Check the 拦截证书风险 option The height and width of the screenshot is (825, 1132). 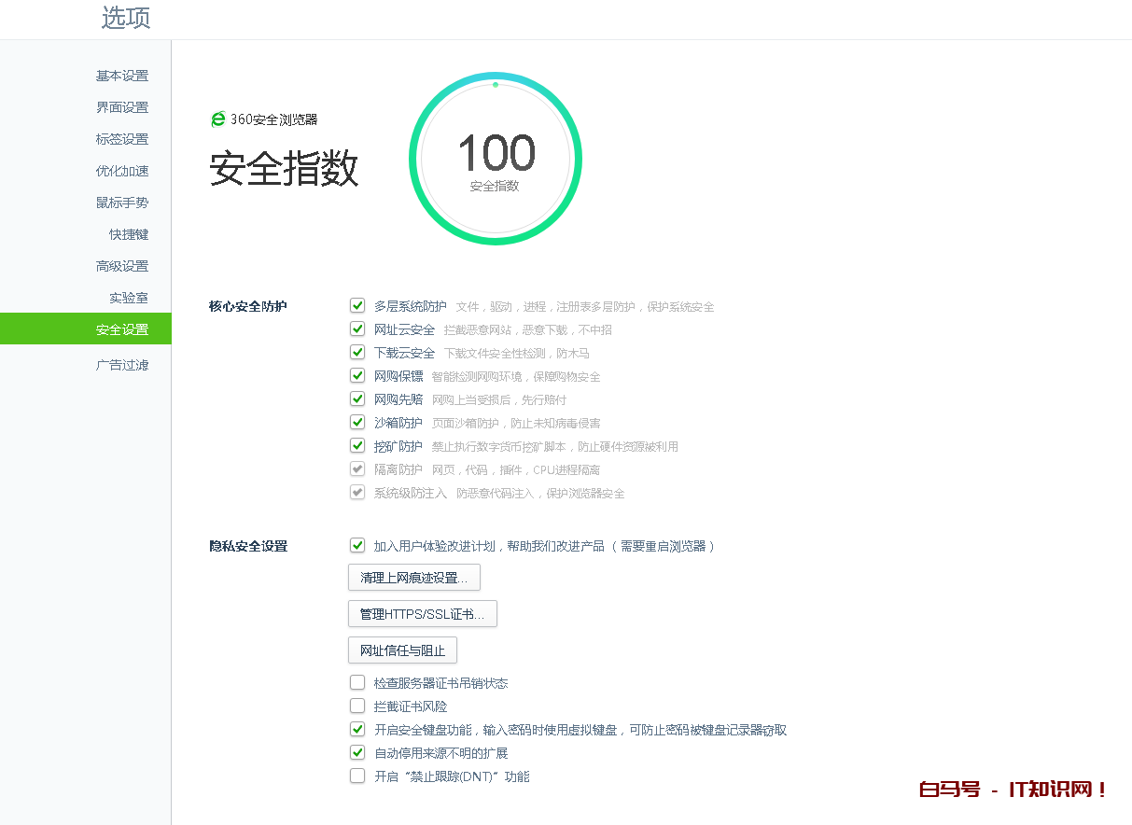[x=357, y=706]
